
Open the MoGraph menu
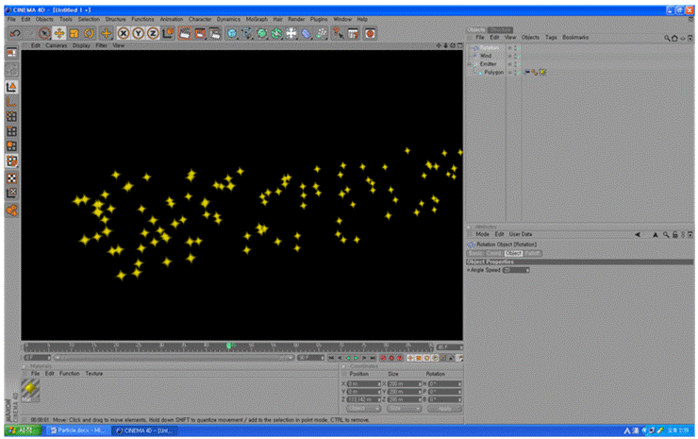257,19
